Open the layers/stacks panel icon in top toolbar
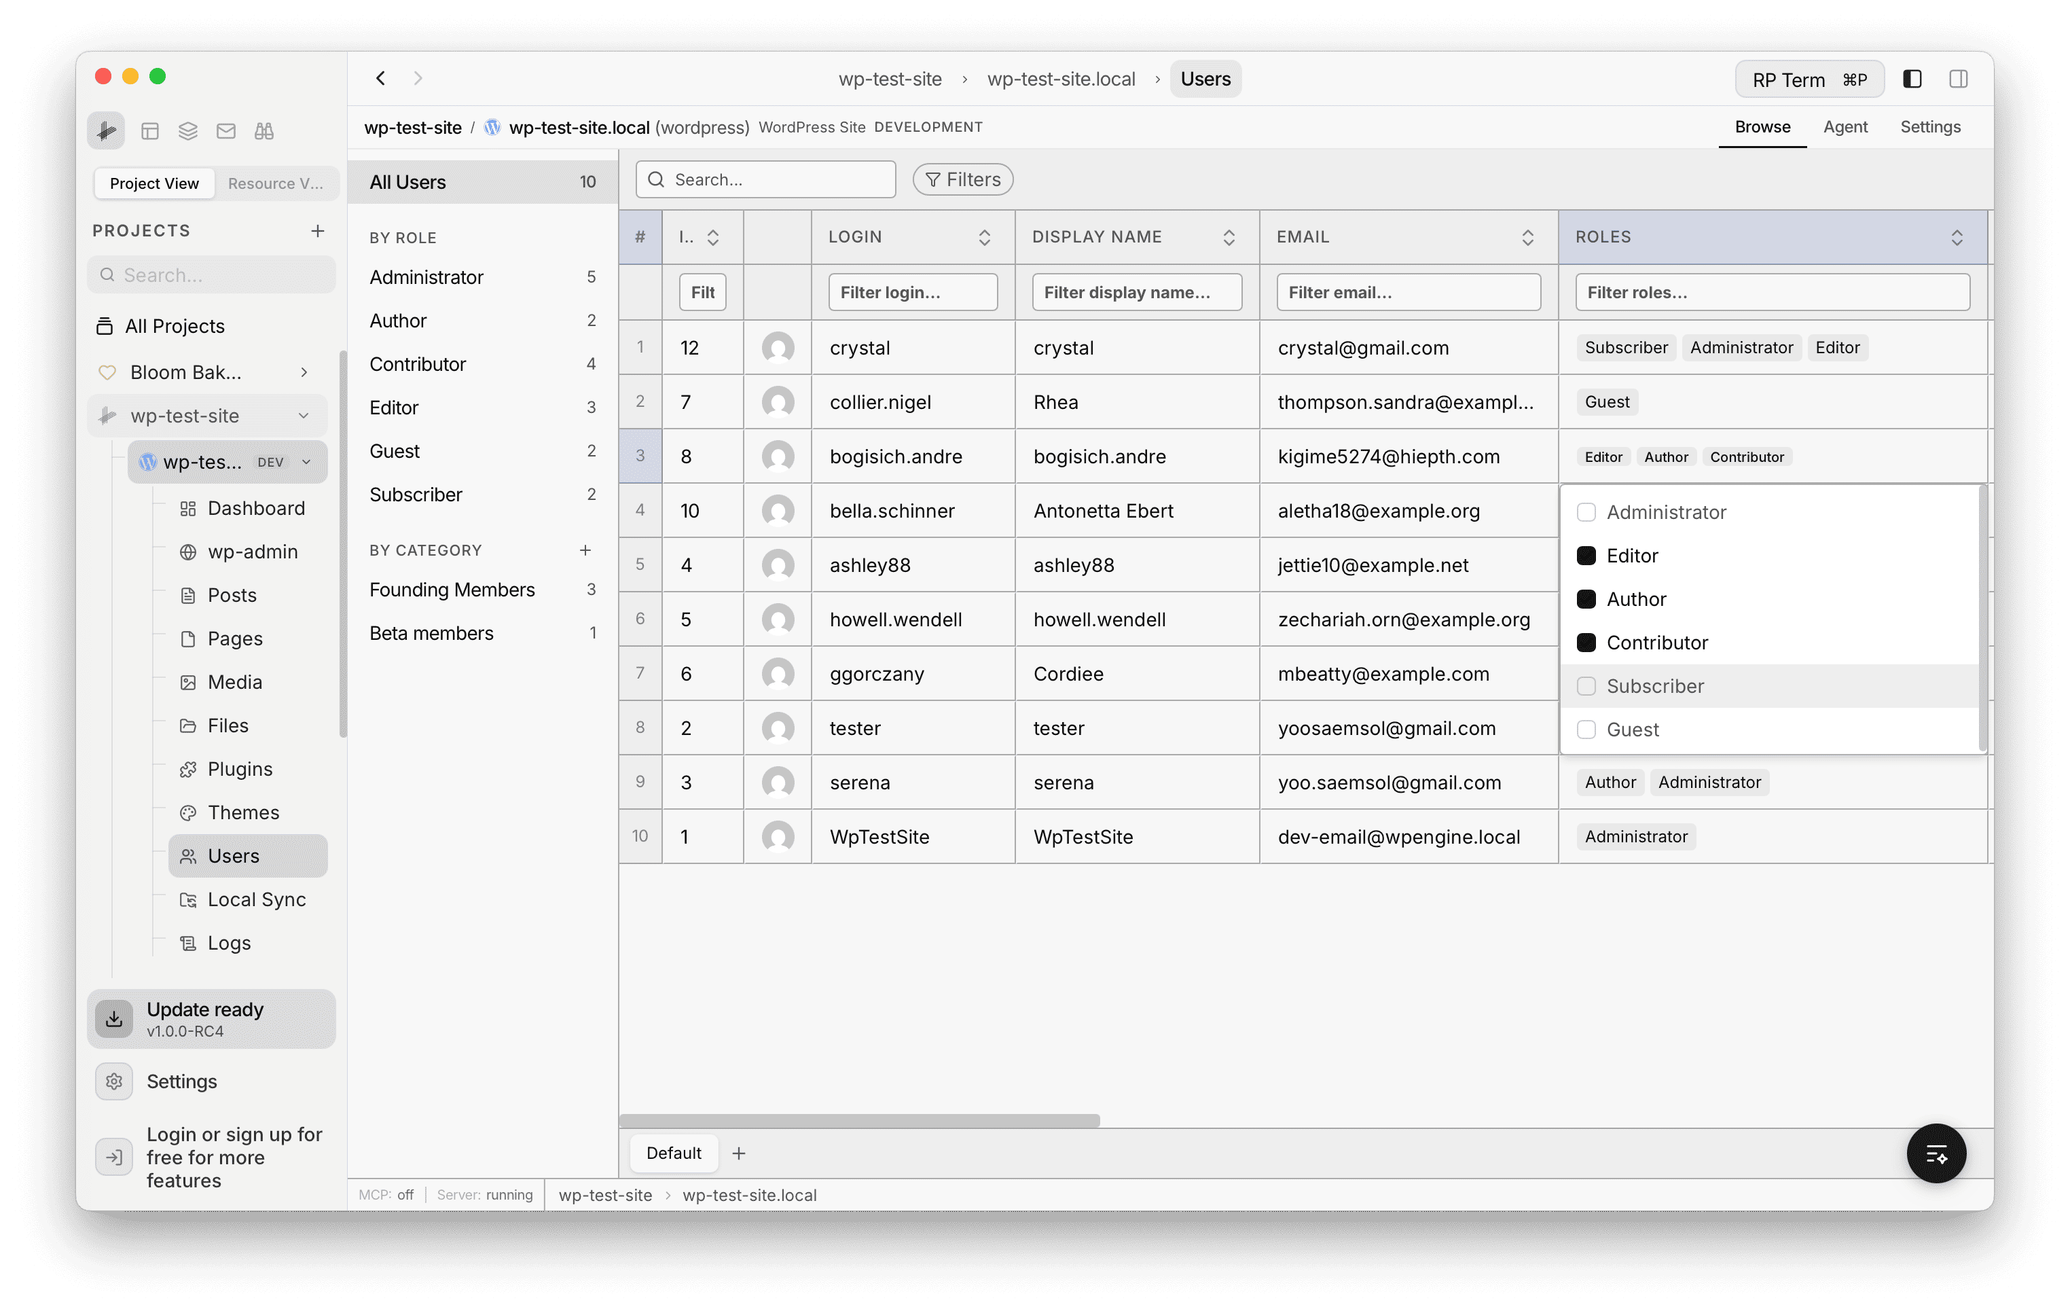 188,130
